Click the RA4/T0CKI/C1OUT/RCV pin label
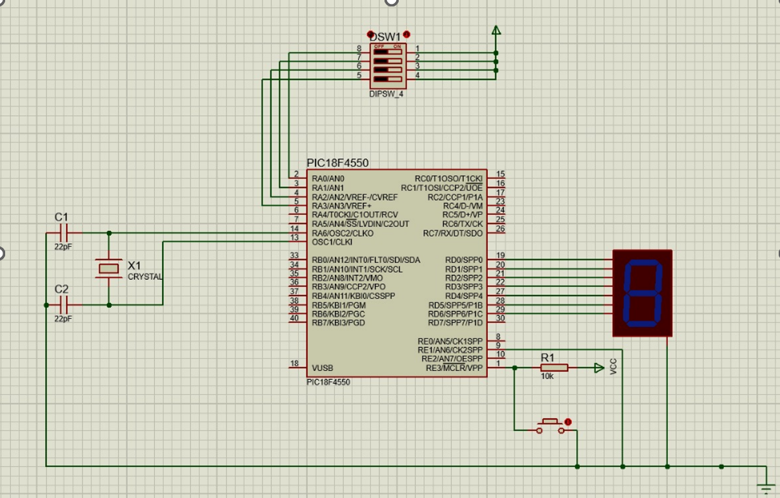The height and width of the screenshot is (498, 780). tap(355, 215)
